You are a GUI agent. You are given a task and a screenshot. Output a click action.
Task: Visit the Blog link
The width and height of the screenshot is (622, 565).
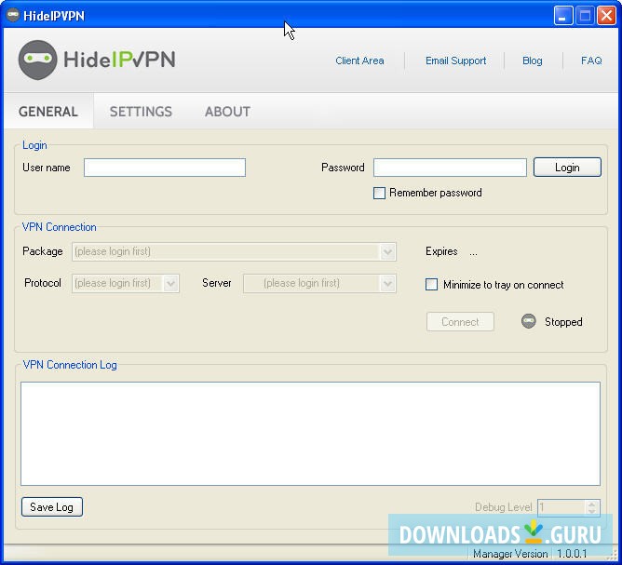click(x=532, y=61)
